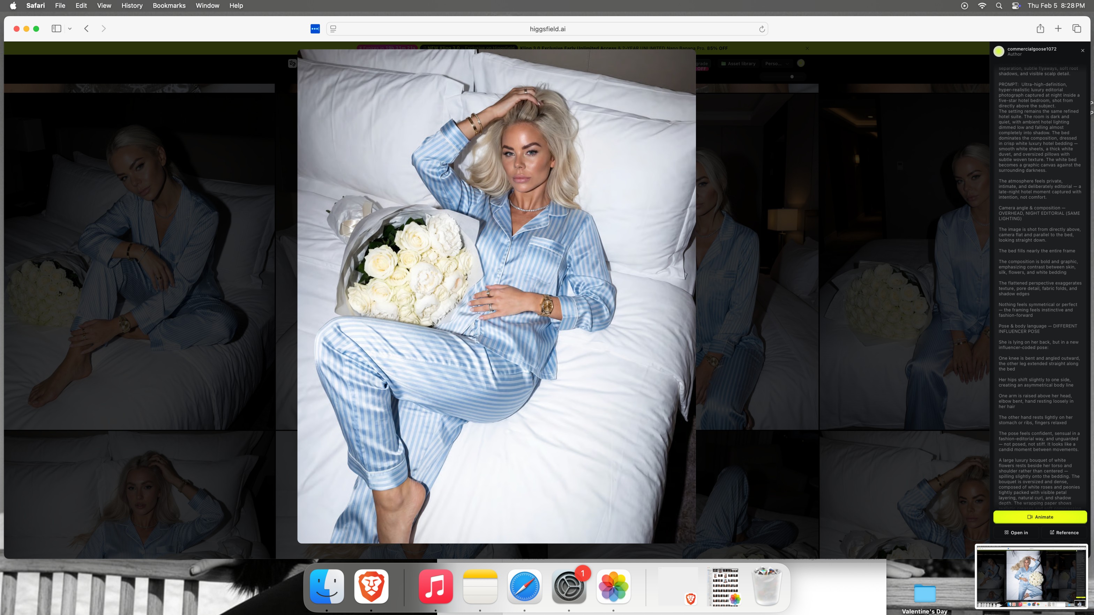Screen dimensions: 1094x615
Task: Expand the sidebar tab group chevron
Action: tap(70, 29)
